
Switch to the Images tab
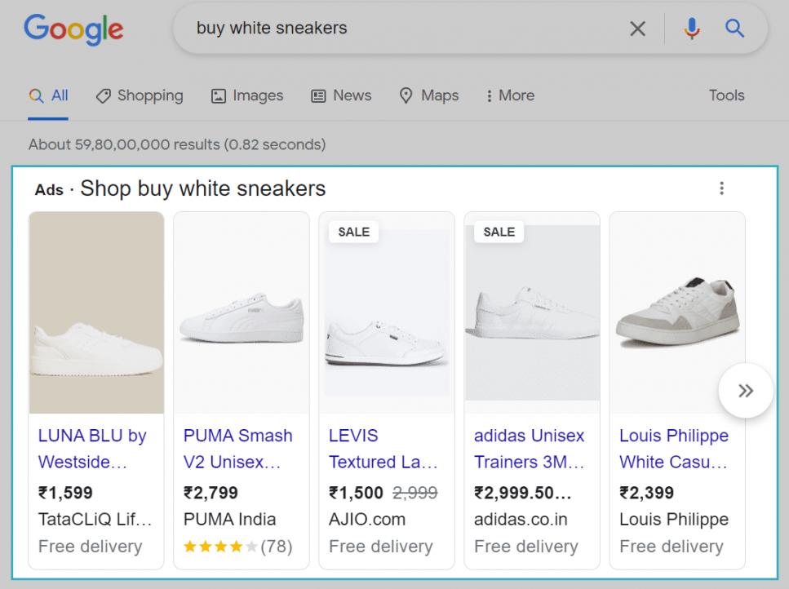[x=247, y=95]
